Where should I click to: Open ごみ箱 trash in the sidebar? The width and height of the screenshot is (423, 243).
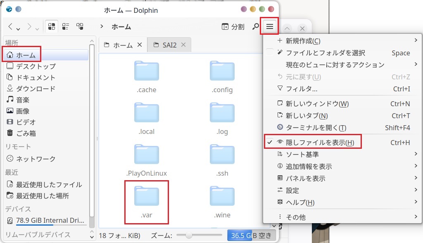[26, 133]
